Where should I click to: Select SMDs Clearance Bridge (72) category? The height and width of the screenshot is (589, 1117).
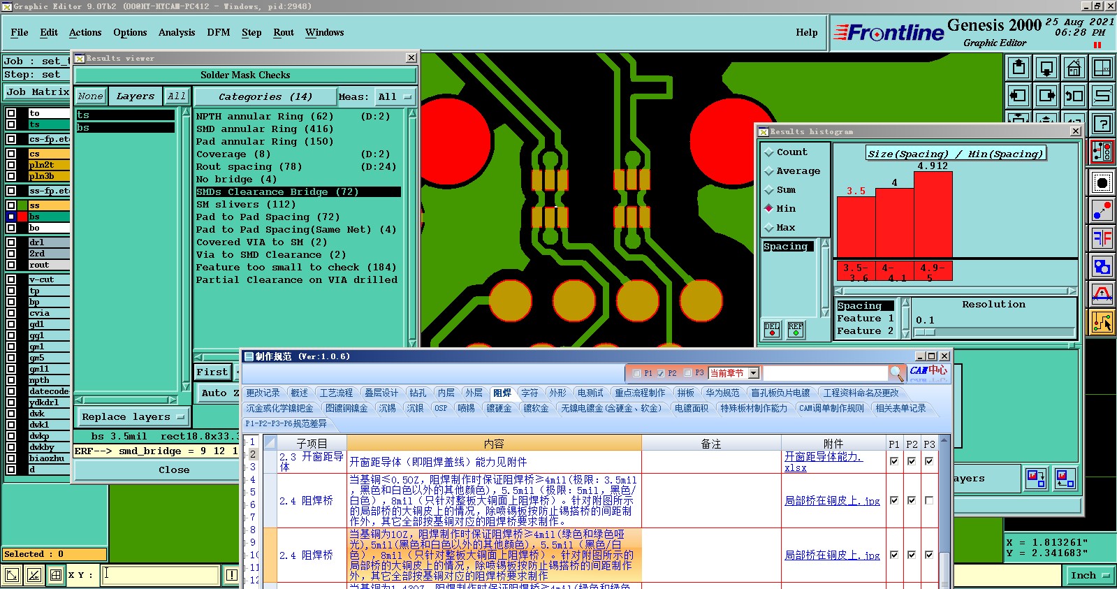[x=298, y=191]
